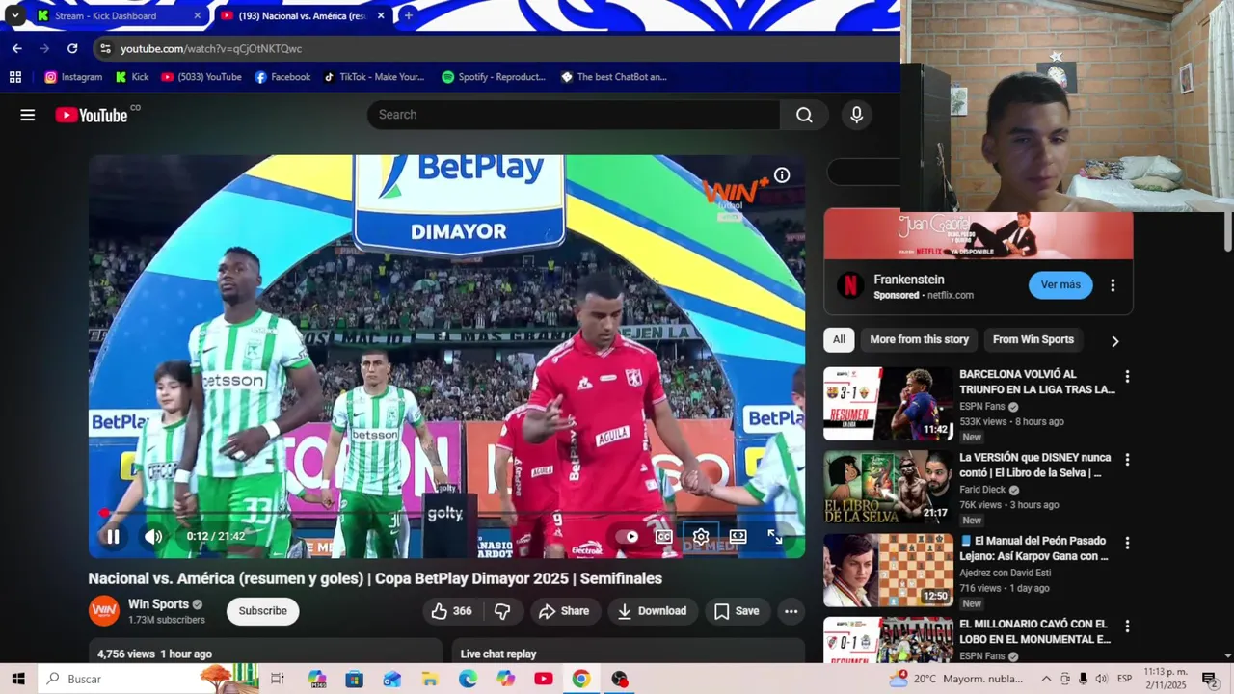Open Barcelona volvió al triunfo video thumbnail

888,403
